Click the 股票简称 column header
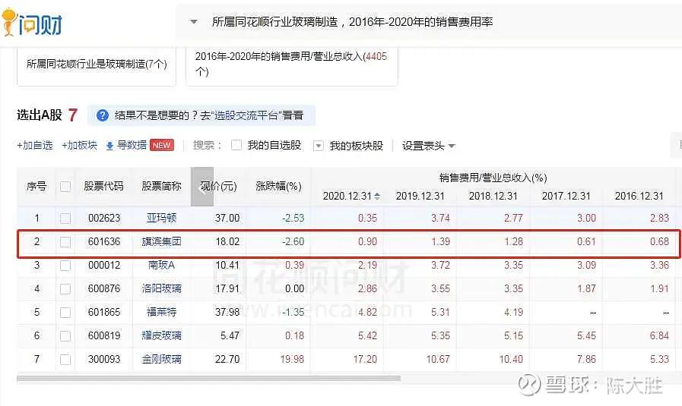The width and height of the screenshot is (682, 406). [x=161, y=186]
